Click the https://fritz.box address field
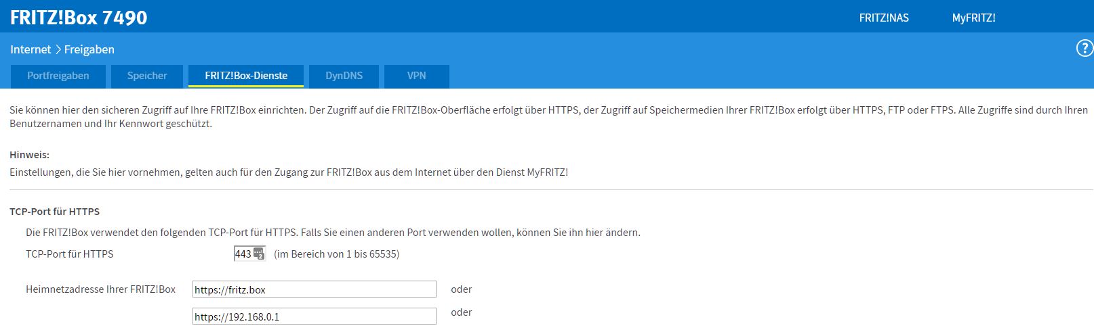The width and height of the screenshot is (1094, 332). pos(314,289)
